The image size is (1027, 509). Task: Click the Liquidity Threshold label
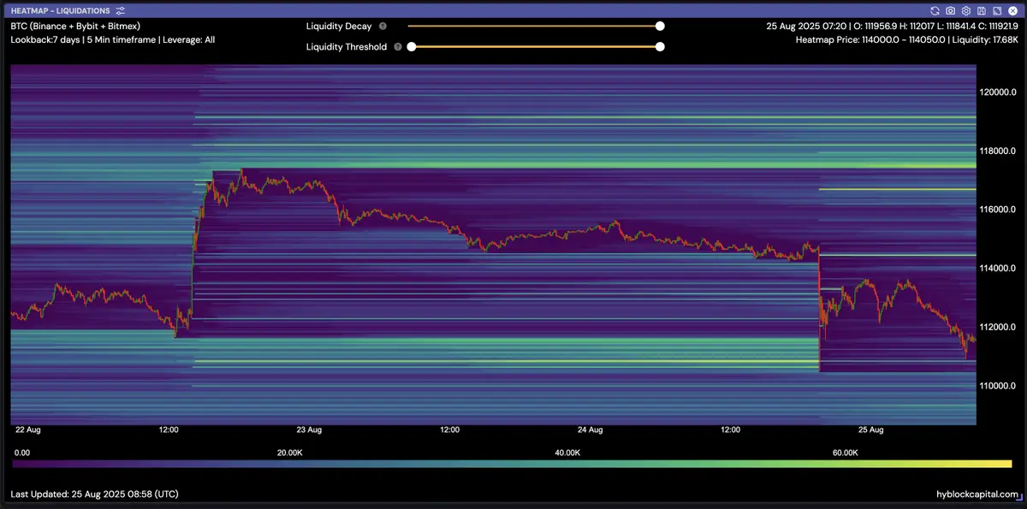coord(347,47)
